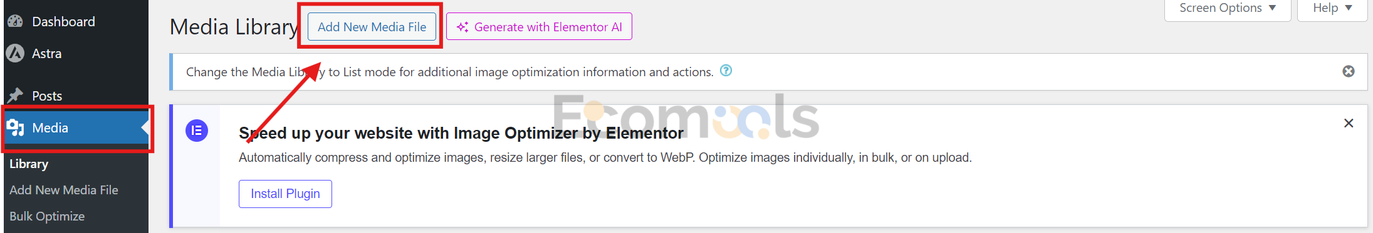The width and height of the screenshot is (1373, 233).
Task: Click the Posts pushpin icon
Action: click(15, 96)
